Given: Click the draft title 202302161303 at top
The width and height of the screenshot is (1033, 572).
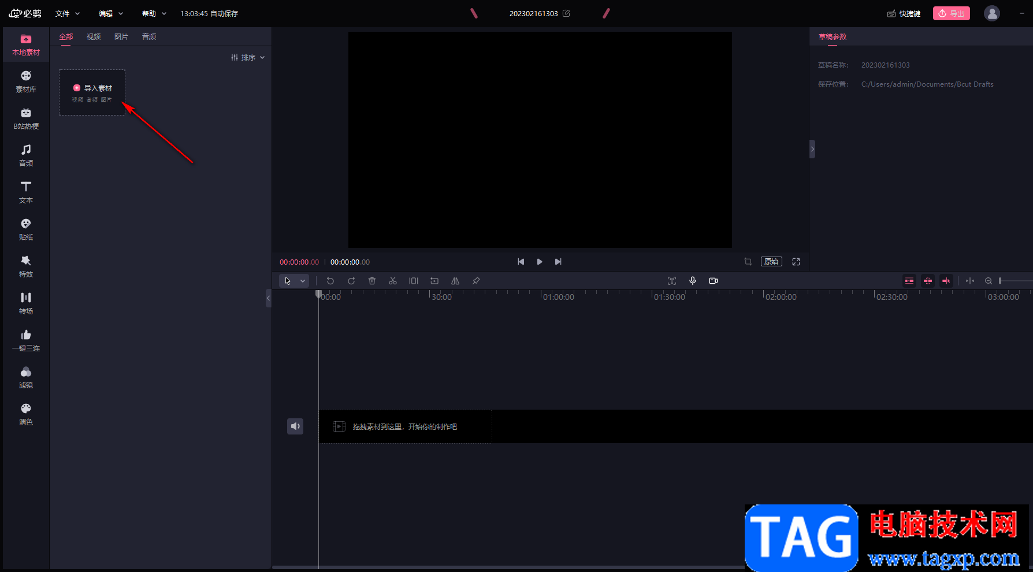Looking at the screenshot, I should pyautogui.click(x=534, y=13).
